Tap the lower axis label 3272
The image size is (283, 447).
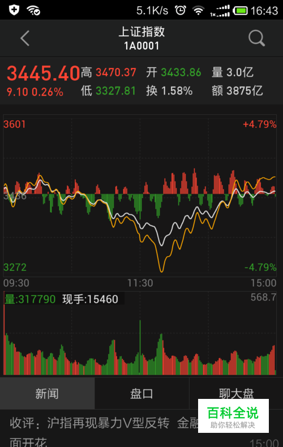(15, 268)
